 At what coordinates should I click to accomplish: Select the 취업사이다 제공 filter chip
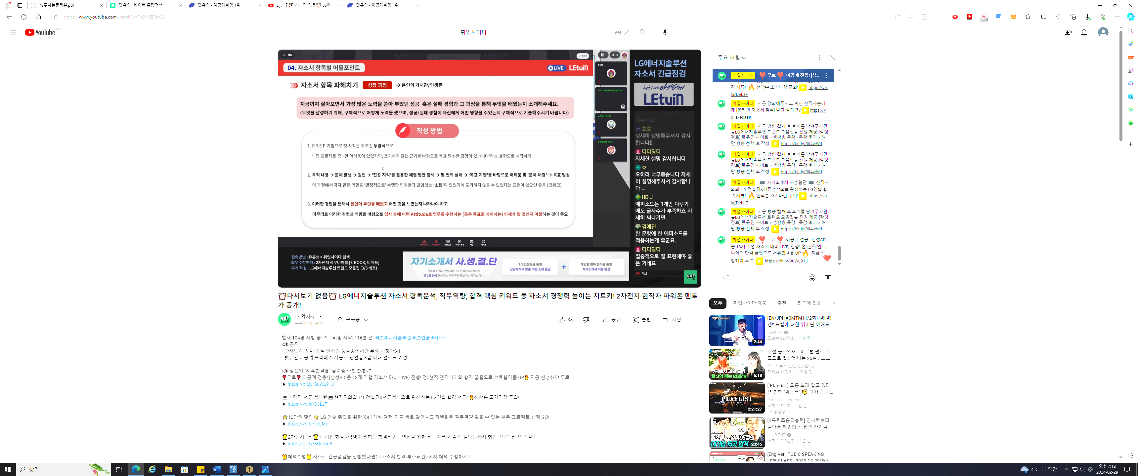click(x=750, y=303)
